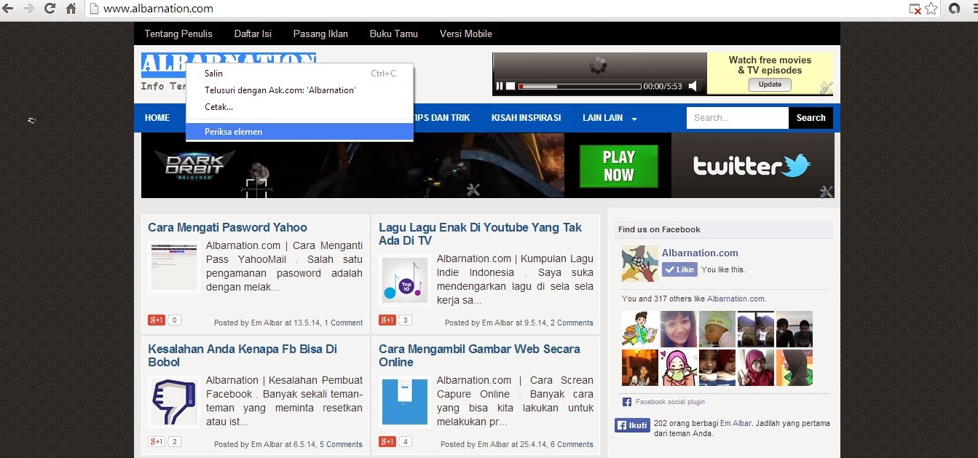Click the green PLAY NOW button
The width and height of the screenshot is (978, 458).
[618, 166]
